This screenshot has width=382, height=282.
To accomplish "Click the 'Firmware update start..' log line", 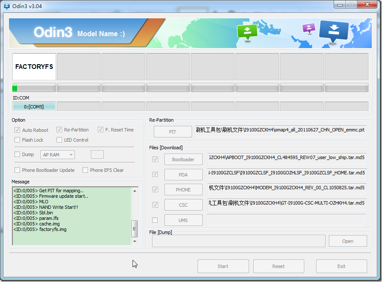I will (x=51, y=196).
